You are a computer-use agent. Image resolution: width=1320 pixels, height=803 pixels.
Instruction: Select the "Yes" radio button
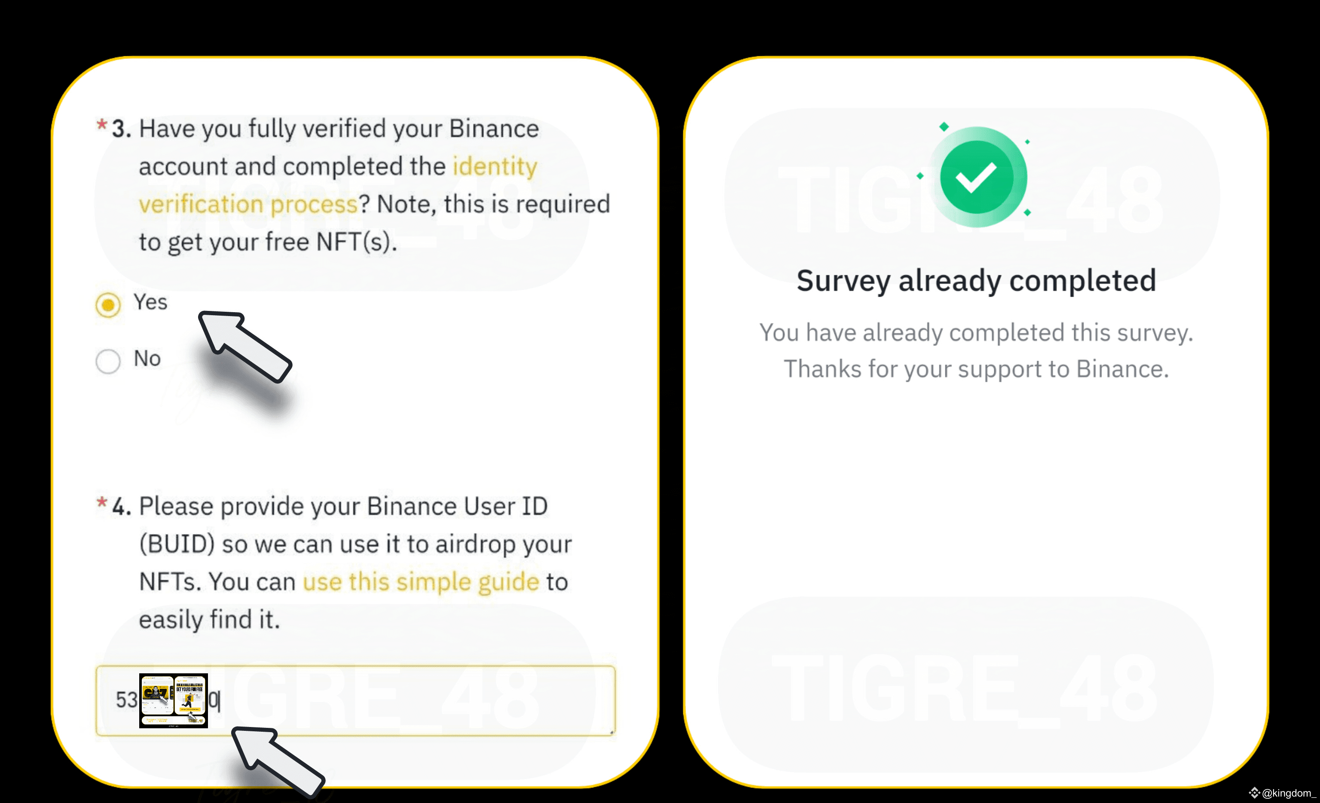[x=108, y=304]
